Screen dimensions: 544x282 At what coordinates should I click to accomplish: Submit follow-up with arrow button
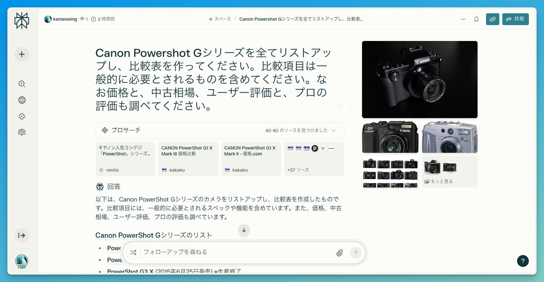356,252
